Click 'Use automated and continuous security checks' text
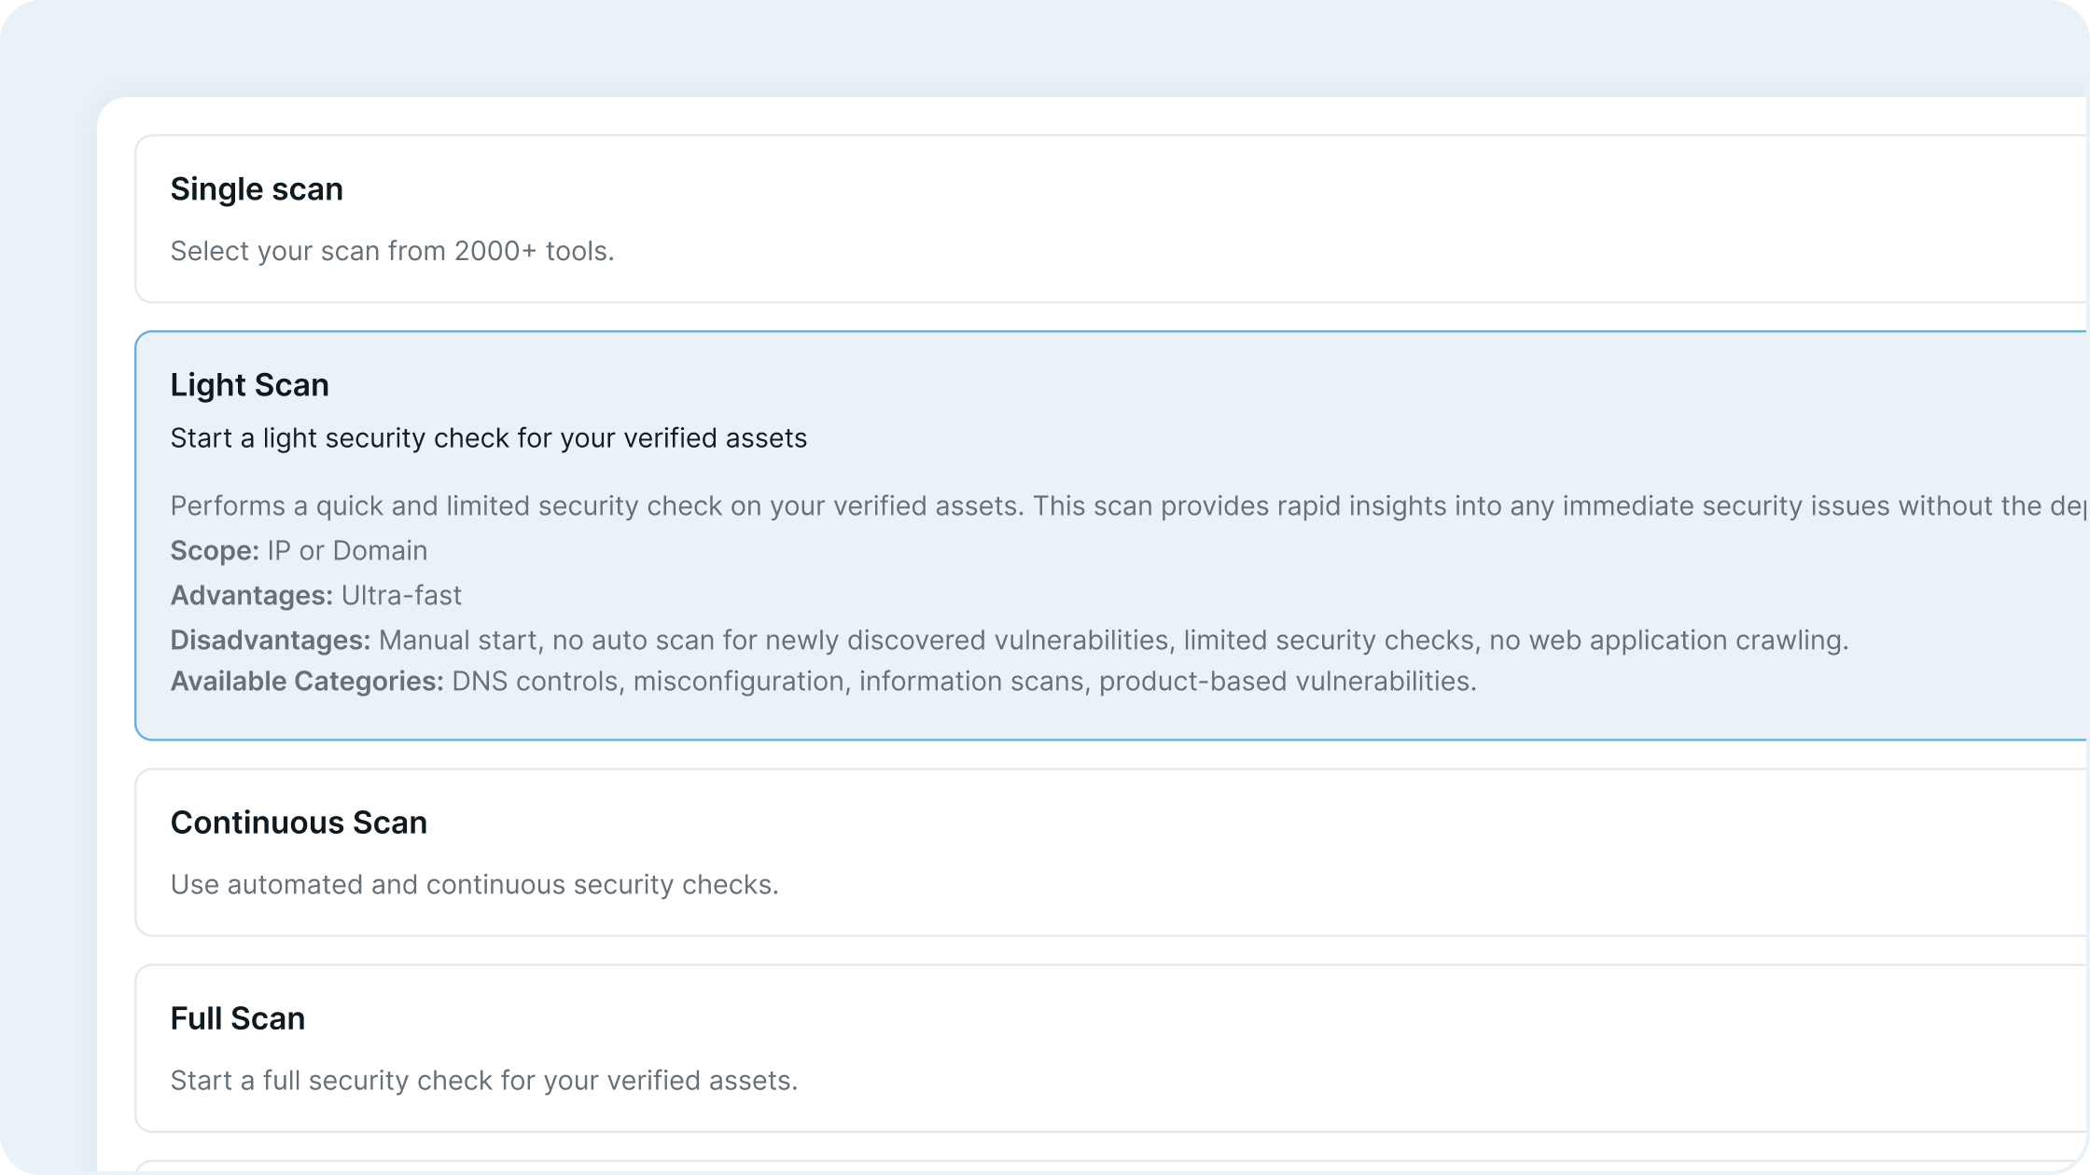 pyautogui.click(x=474, y=885)
